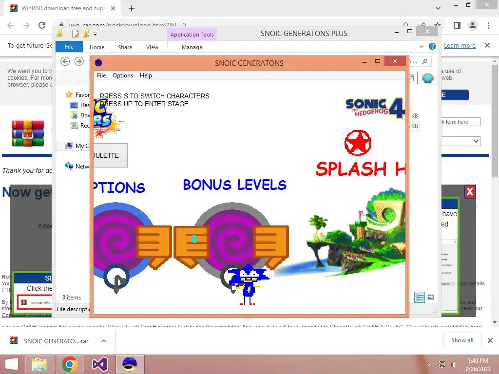Open Explorer help question mark icon

(432, 46)
